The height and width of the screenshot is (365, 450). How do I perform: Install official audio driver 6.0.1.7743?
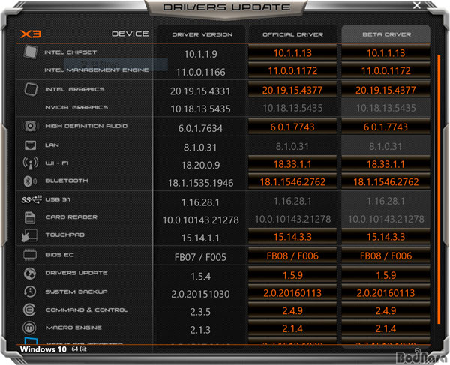point(292,127)
